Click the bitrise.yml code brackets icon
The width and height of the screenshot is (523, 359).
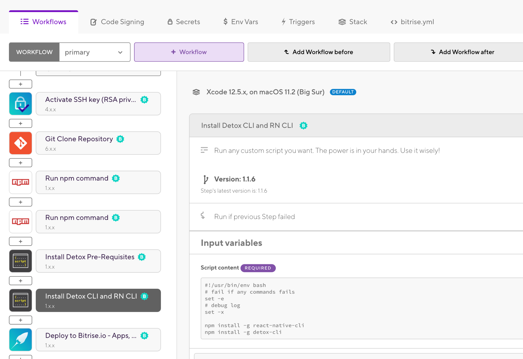(394, 22)
